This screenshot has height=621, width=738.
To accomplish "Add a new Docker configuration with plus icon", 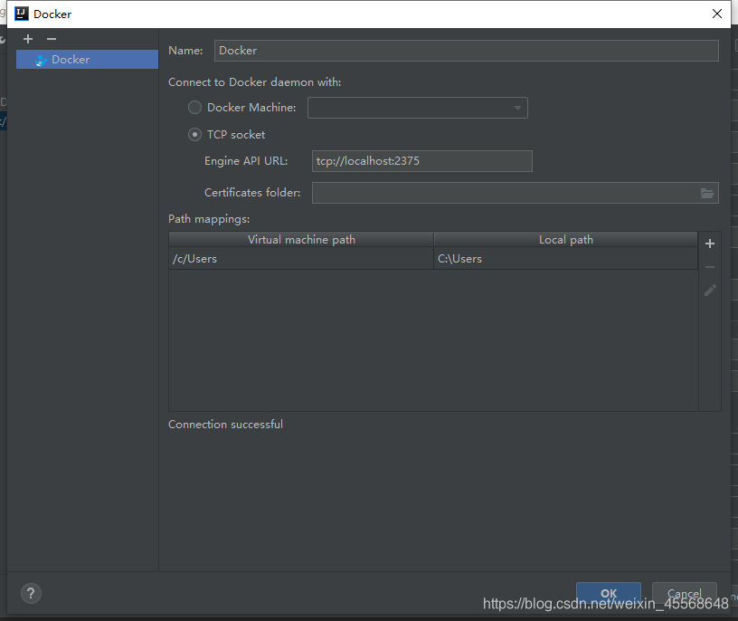I will [x=28, y=39].
